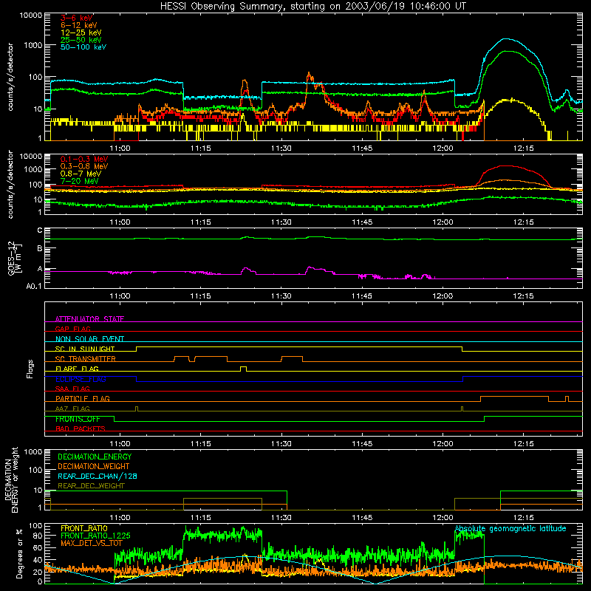Click the SAA_FLAG label

click(x=72, y=389)
